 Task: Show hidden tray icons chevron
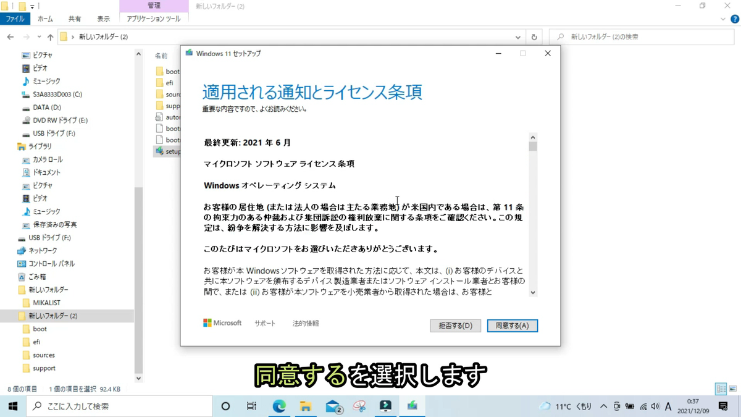(603, 406)
